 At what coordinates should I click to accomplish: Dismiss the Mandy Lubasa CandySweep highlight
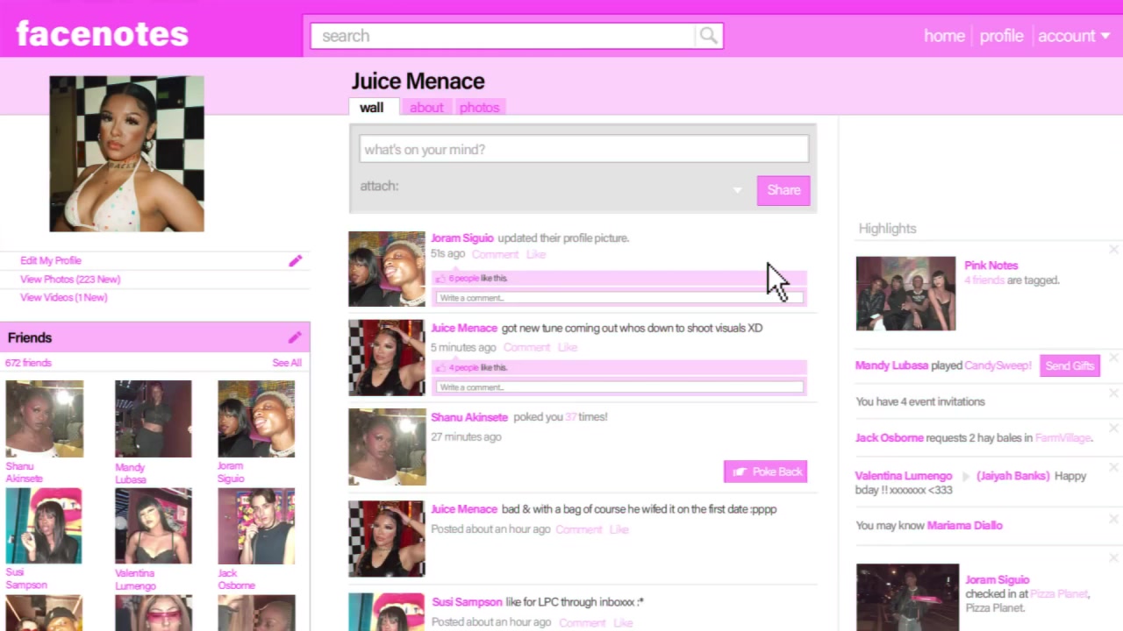[x=1113, y=358]
